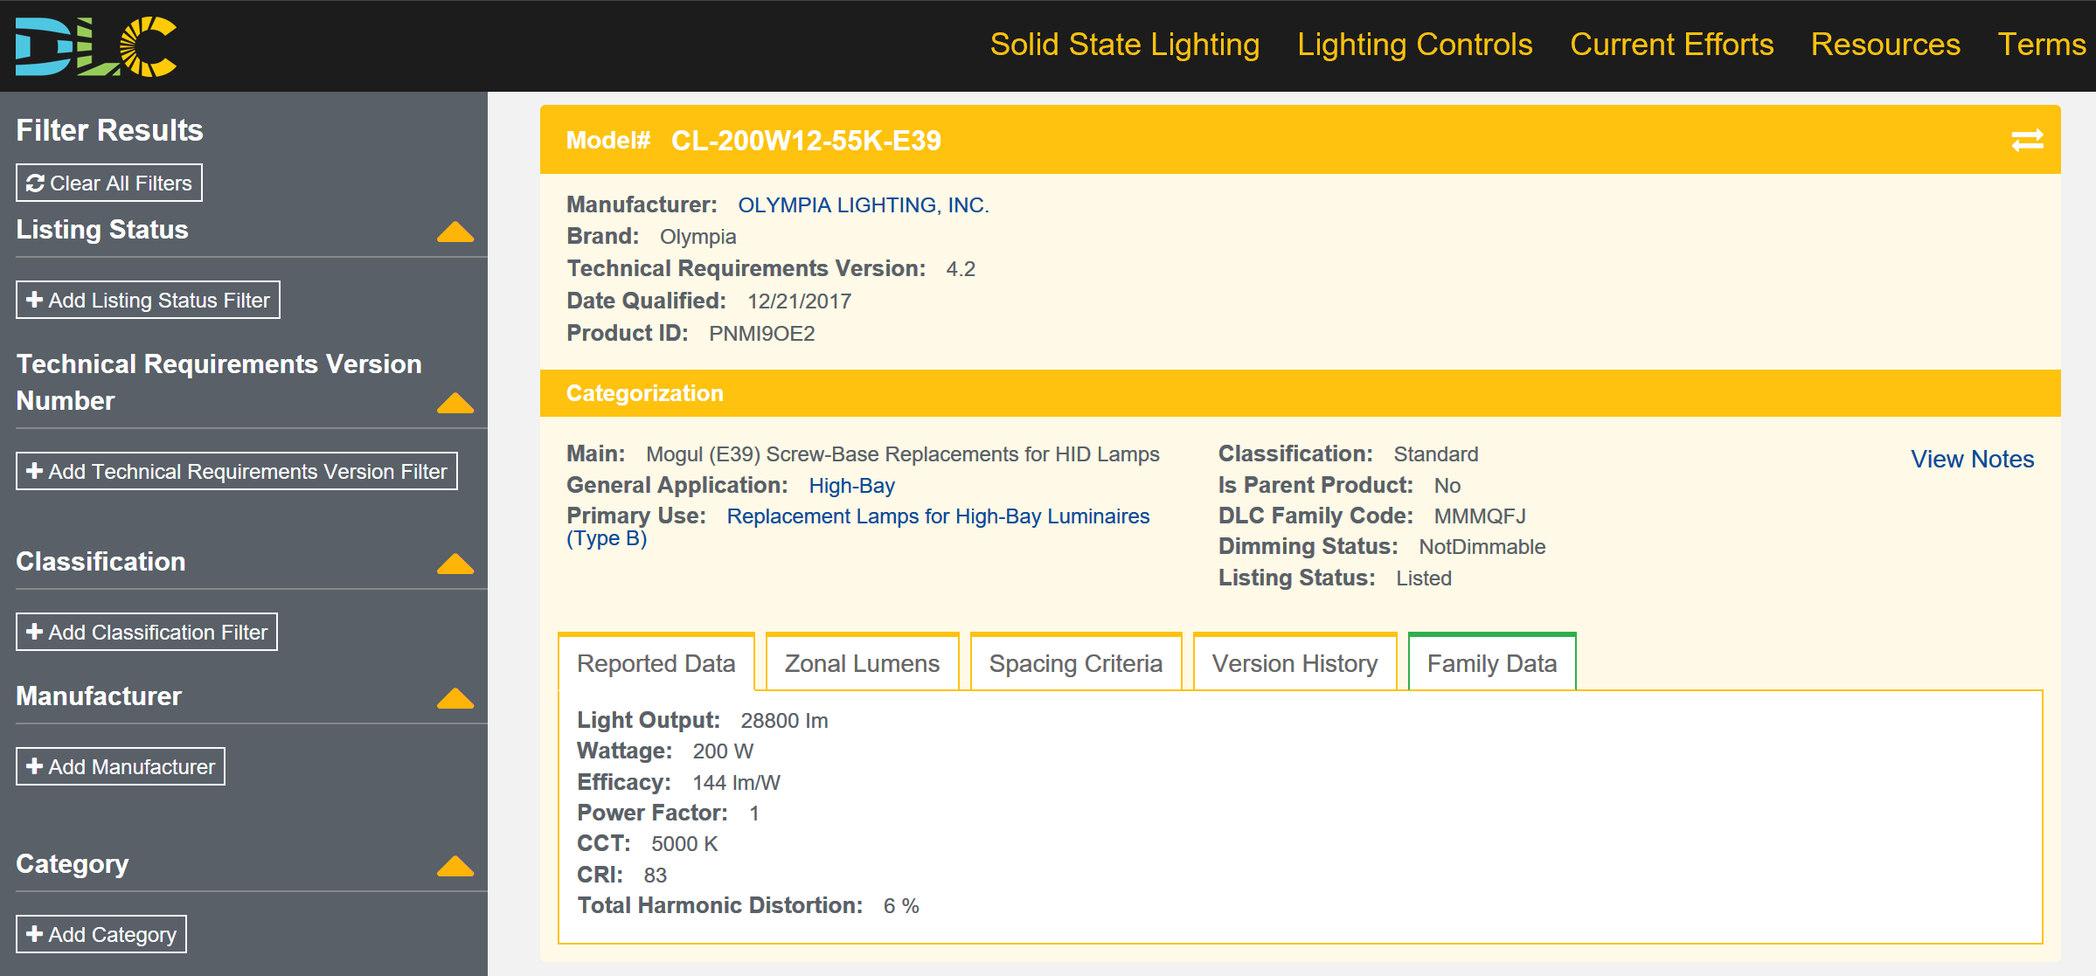The height and width of the screenshot is (976, 2096).
Task: Click the Categorization section header
Action: point(1301,393)
